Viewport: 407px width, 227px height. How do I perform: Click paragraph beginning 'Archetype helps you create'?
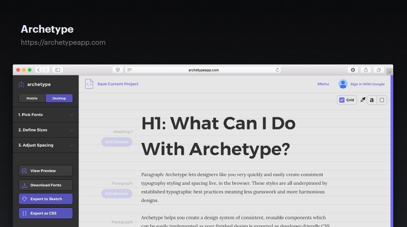pos(235,221)
